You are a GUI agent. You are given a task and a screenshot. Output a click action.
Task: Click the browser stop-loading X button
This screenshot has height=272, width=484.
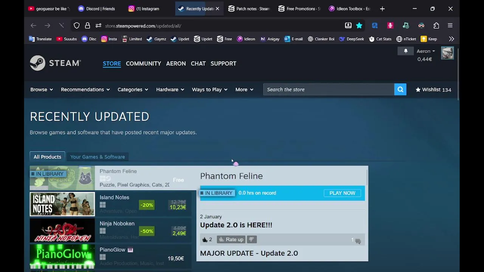(61, 26)
